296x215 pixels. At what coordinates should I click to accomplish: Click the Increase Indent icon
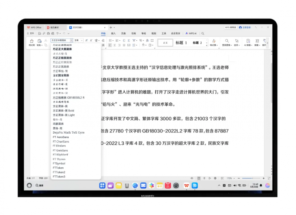129,40
